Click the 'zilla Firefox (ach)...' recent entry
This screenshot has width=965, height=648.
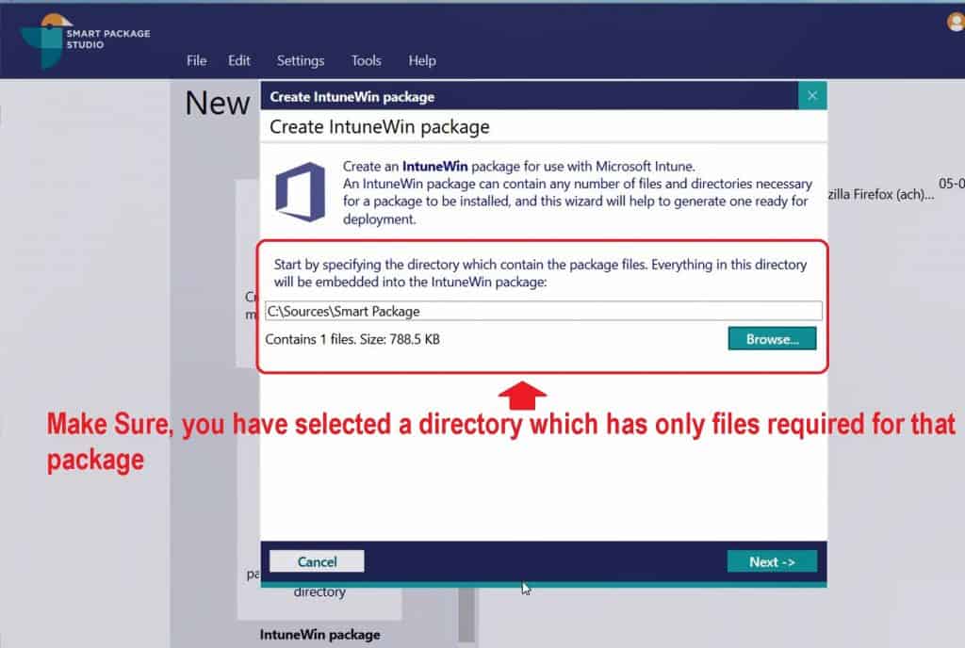tap(881, 194)
